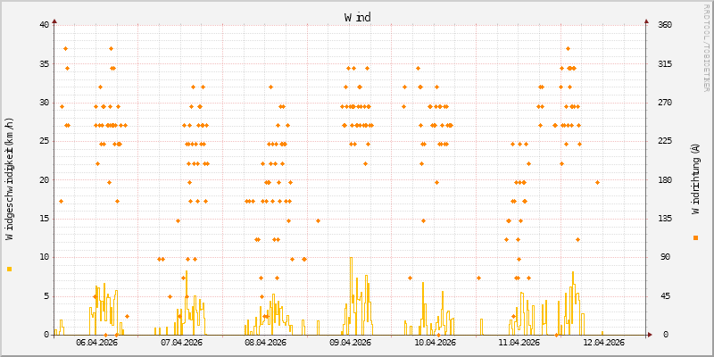Click the Windrichtung axis label on right

(695, 178)
